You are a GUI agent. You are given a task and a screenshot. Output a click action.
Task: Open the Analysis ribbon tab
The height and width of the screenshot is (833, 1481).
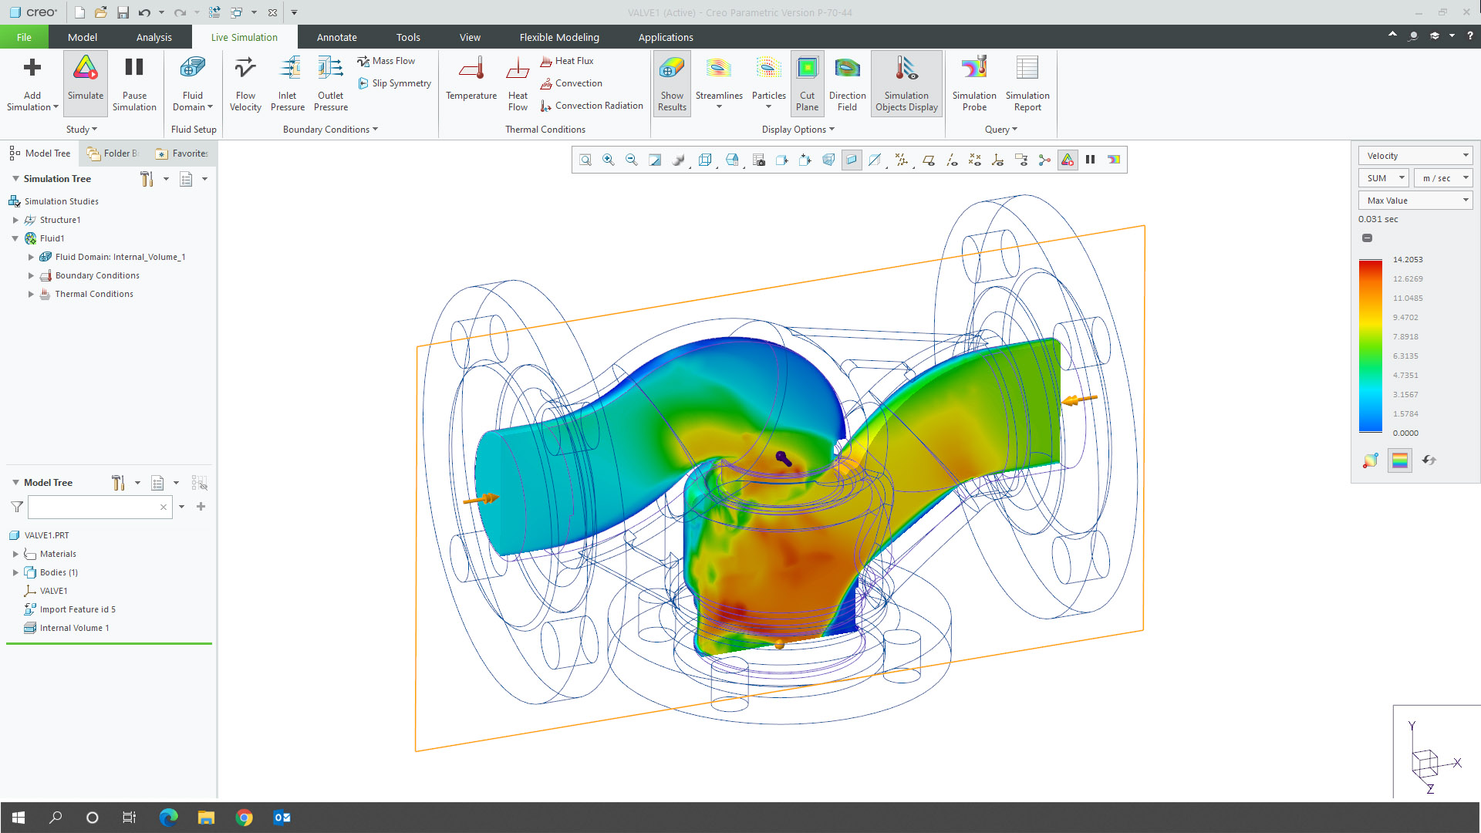(153, 36)
